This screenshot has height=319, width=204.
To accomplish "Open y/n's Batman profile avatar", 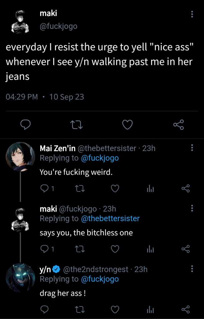I will point(20,277).
